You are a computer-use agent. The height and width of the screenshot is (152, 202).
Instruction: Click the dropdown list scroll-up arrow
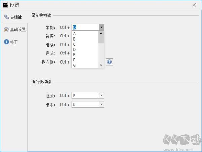coord(101,33)
